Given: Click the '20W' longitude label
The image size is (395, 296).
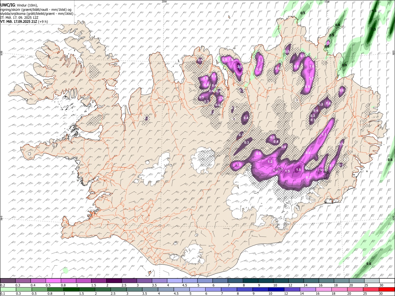Looking at the screenshot, I should coord(164,2).
